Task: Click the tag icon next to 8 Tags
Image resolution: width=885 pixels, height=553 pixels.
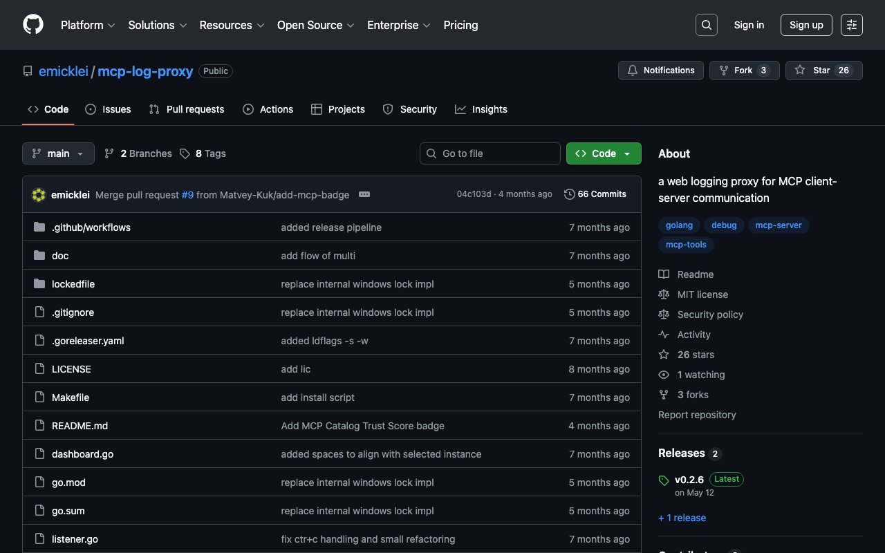Action: click(185, 153)
